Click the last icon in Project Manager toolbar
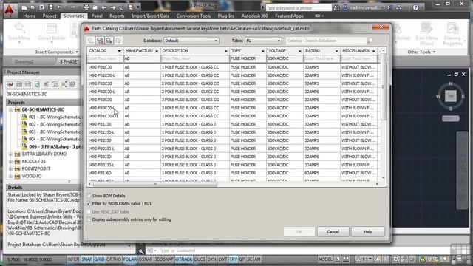 [72, 84]
